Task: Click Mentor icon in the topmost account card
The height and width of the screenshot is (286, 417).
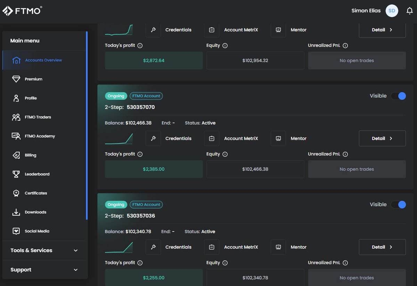Action: coord(278,30)
